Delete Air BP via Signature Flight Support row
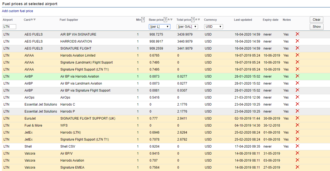The image size is (330, 171). pyautogui.click(x=297, y=90)
